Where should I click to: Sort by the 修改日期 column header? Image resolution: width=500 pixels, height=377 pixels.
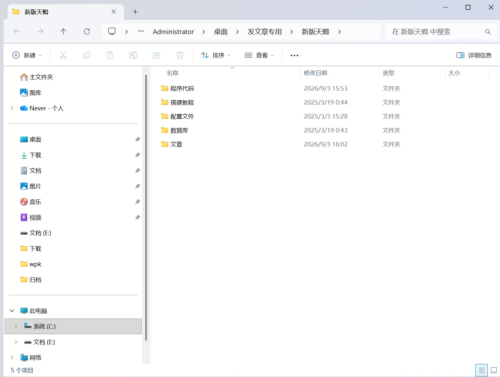[340, 73]
